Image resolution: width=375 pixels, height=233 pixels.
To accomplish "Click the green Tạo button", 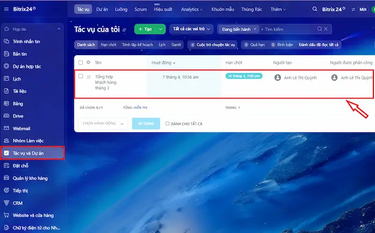I will click(x=145, y=29).
